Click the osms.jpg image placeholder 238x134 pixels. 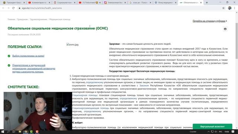[x=73, y=45]
